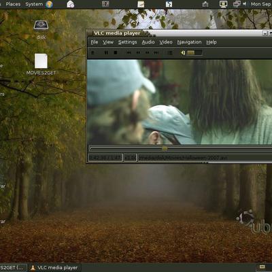Click the VLC video display area

coord(180,102)
